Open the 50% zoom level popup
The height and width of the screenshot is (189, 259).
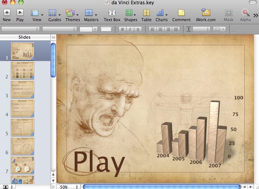tap(69, 187)
